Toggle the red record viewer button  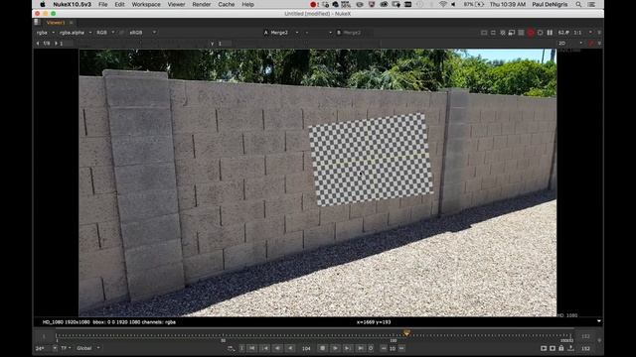tap(531, 33)
